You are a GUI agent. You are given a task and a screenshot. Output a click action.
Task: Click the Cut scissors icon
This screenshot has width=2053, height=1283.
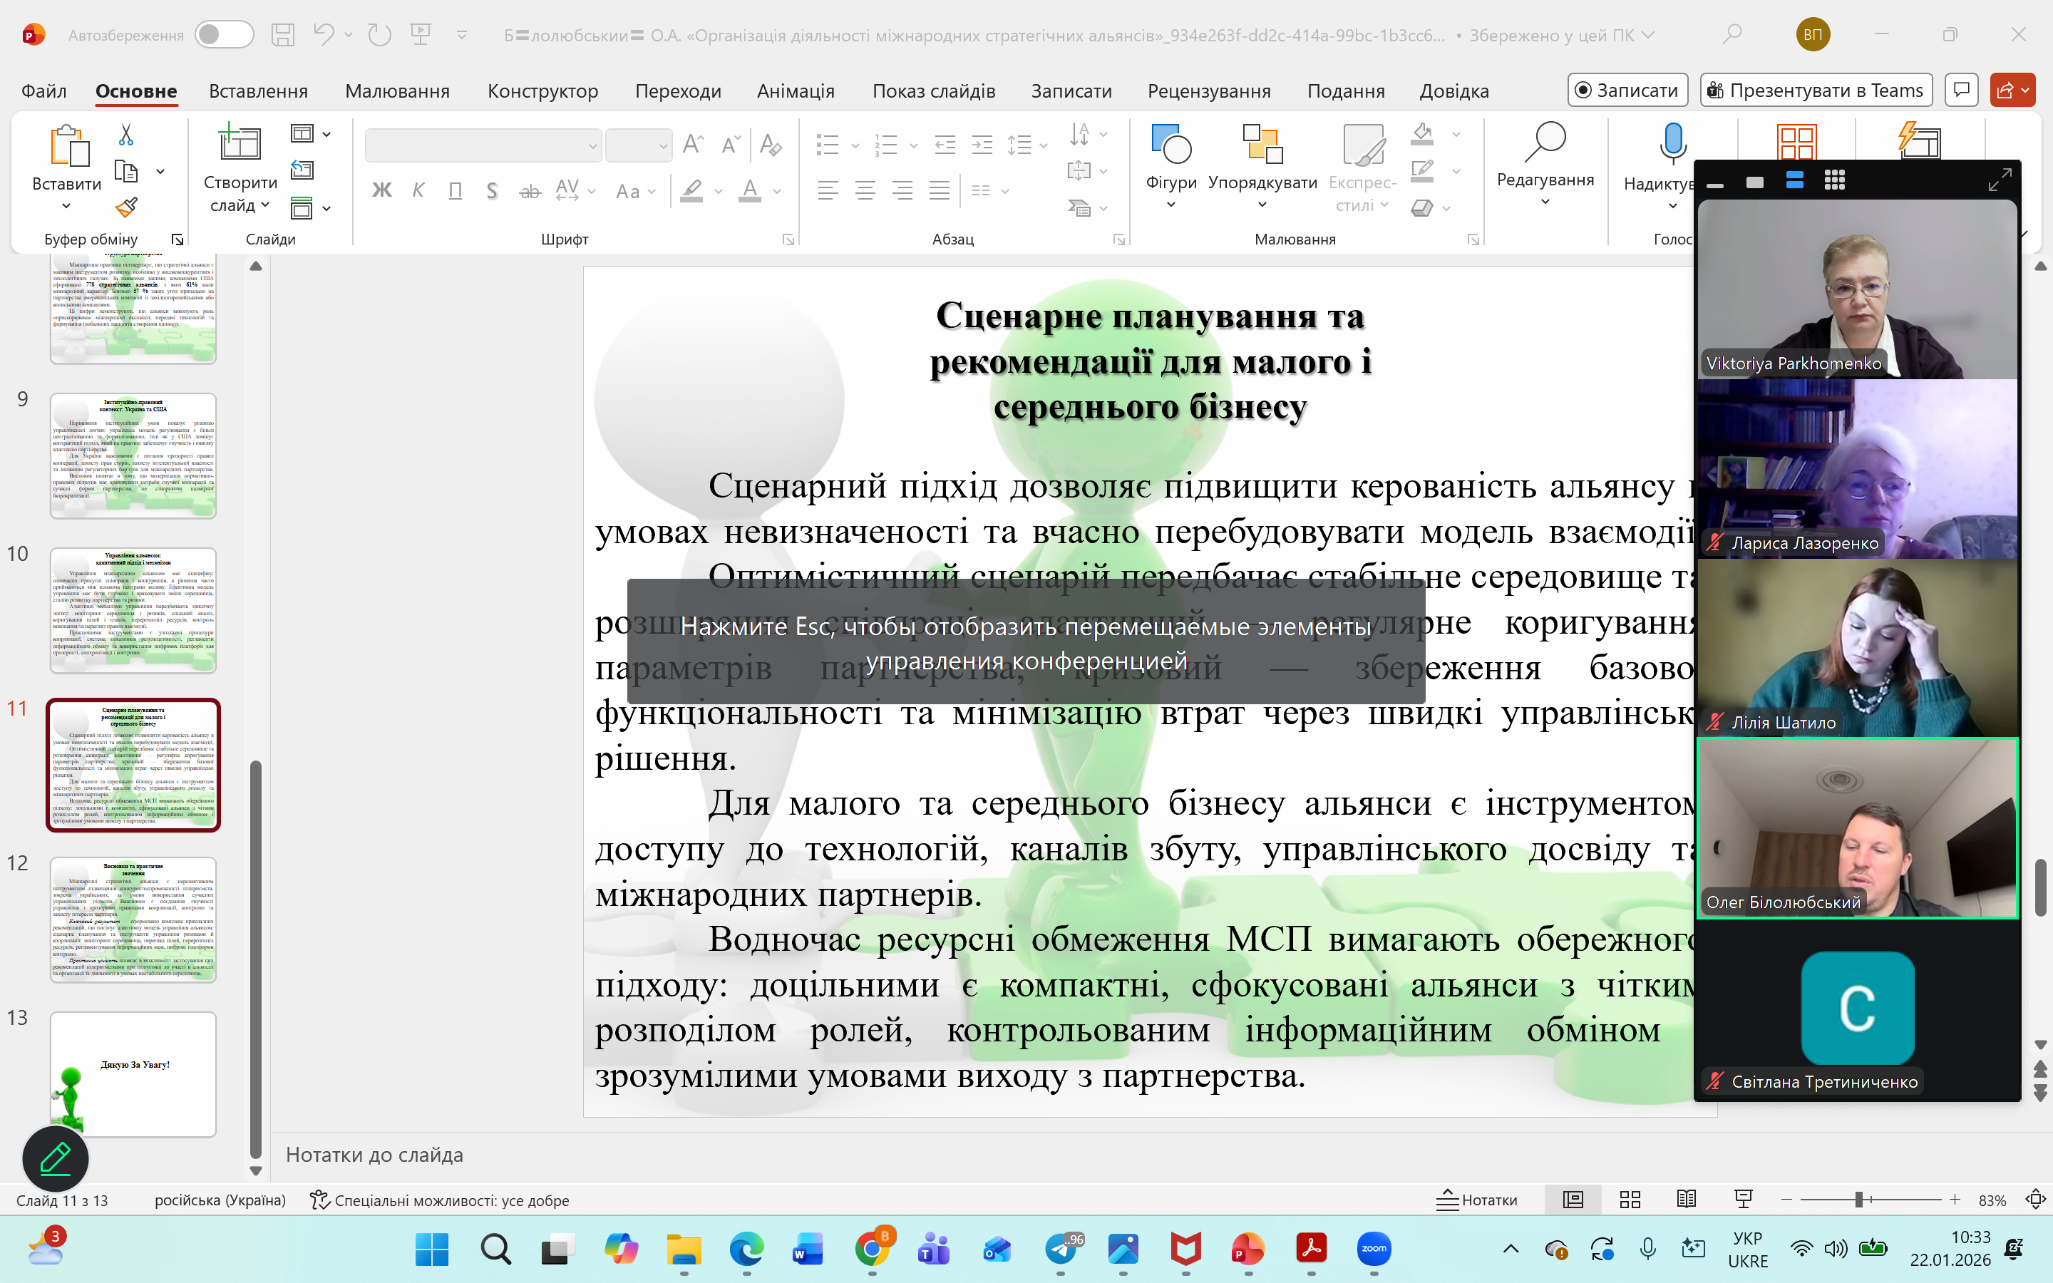point(126,135)
